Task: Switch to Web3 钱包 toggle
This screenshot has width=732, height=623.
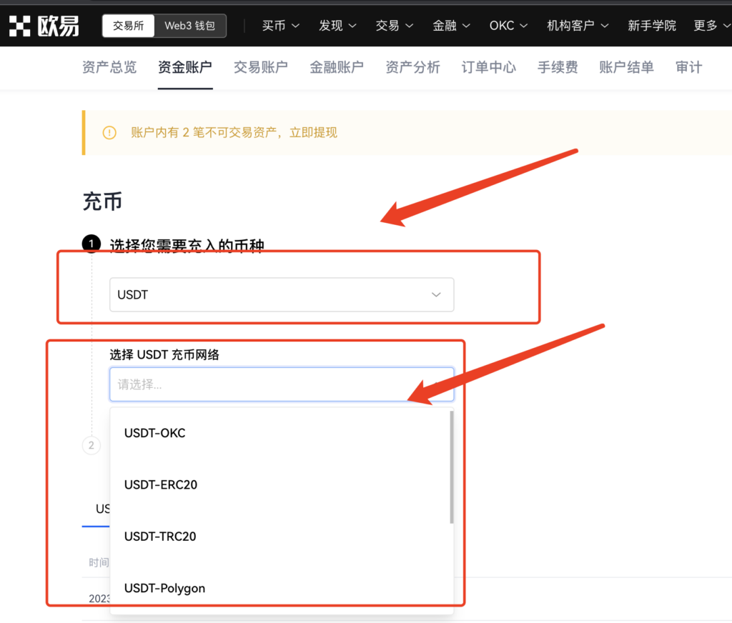Action: tap(190, 26)
